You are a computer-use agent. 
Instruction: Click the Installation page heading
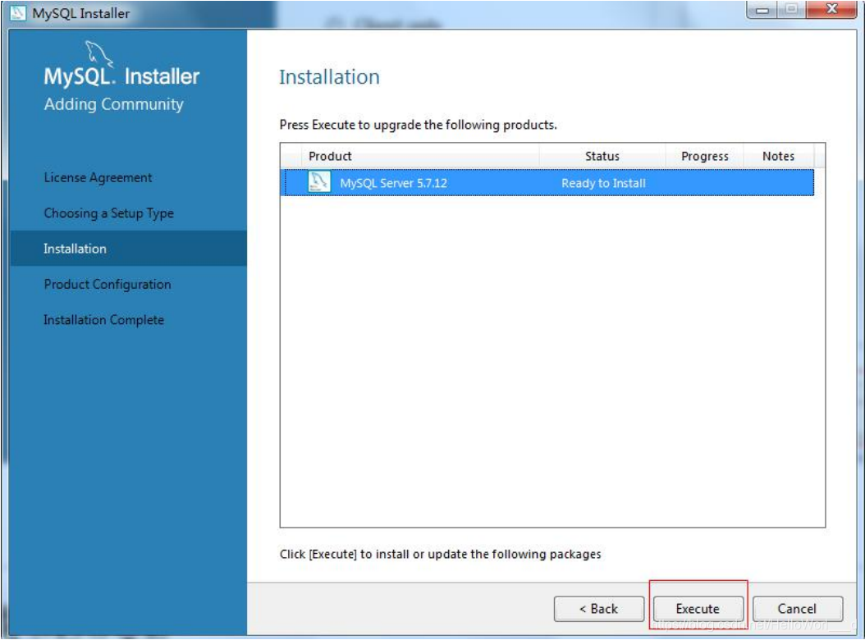point(329,76)
